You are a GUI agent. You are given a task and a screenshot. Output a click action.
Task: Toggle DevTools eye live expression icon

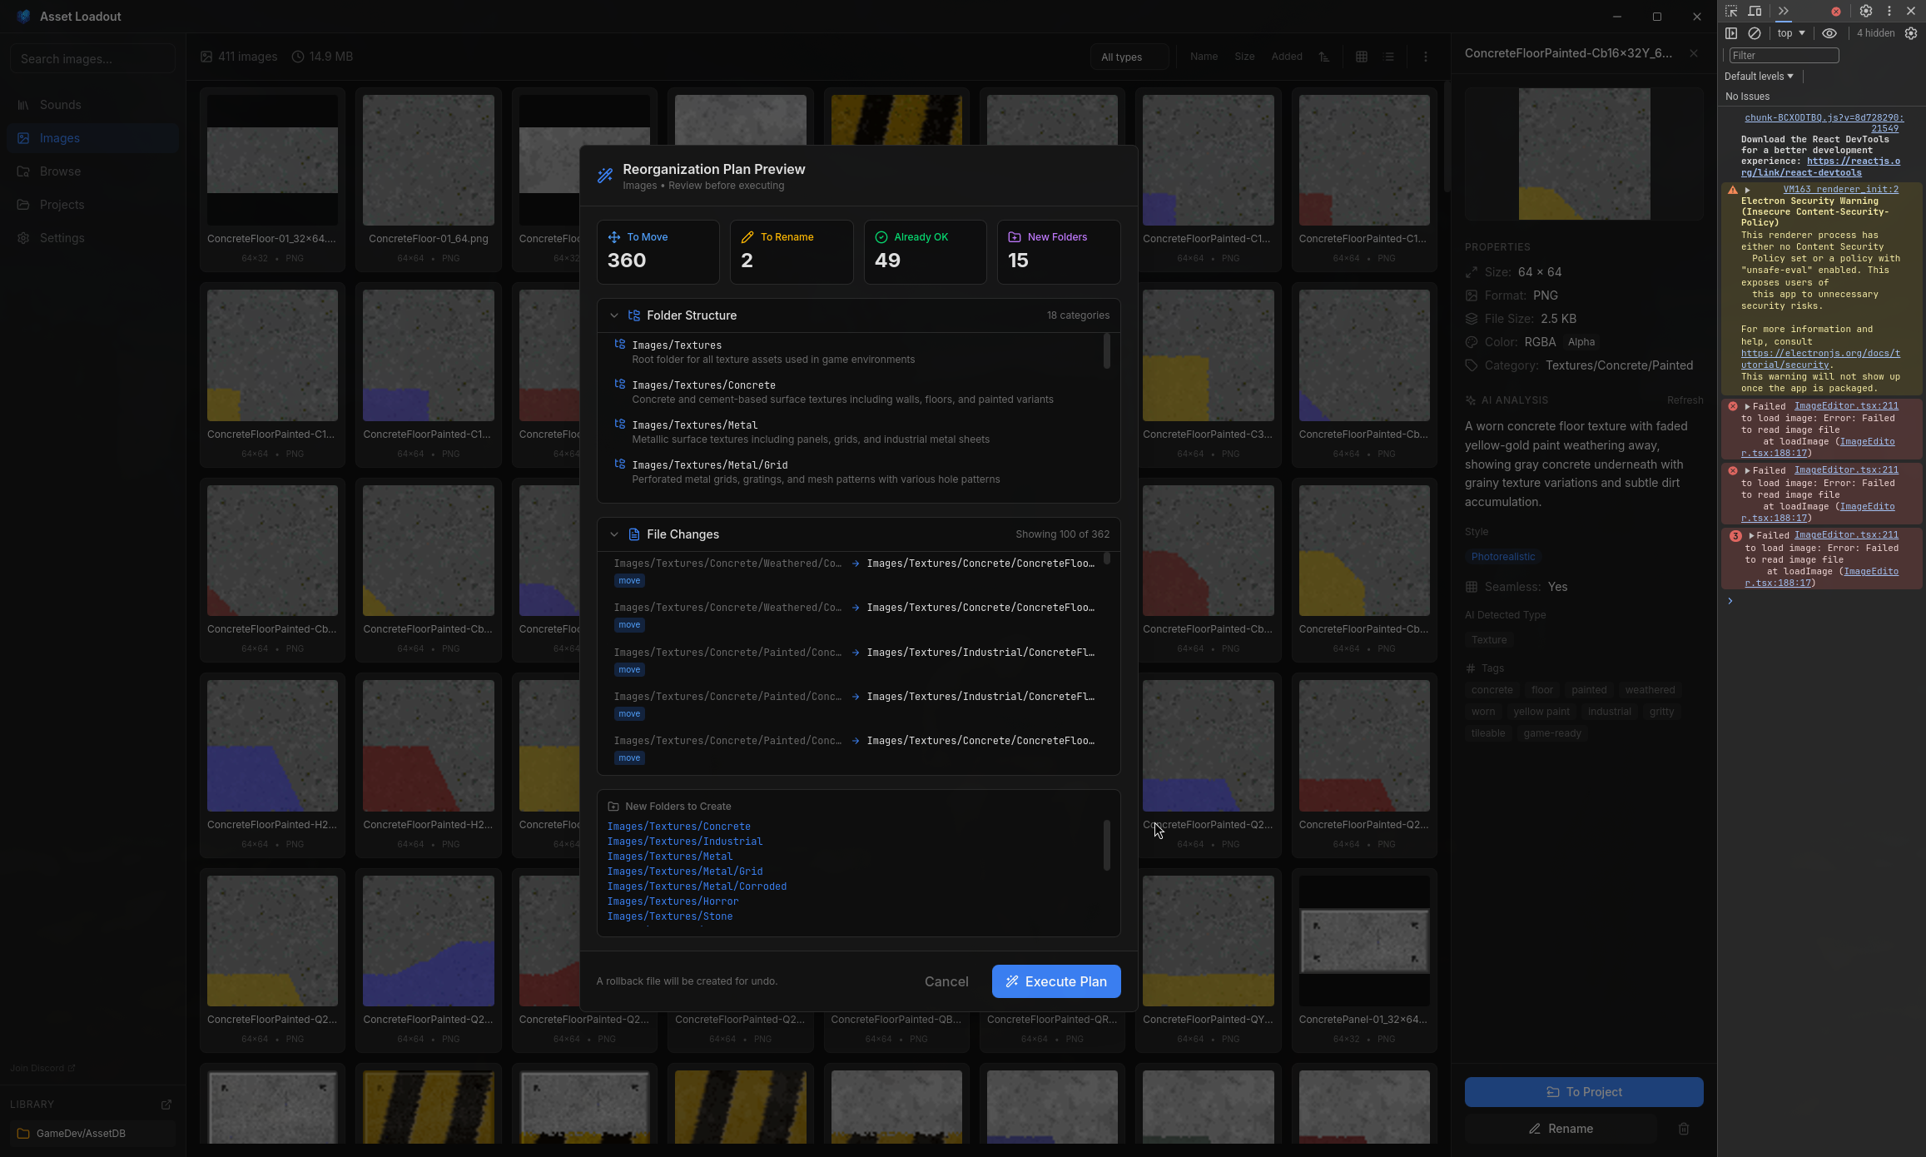point(1829,33)
